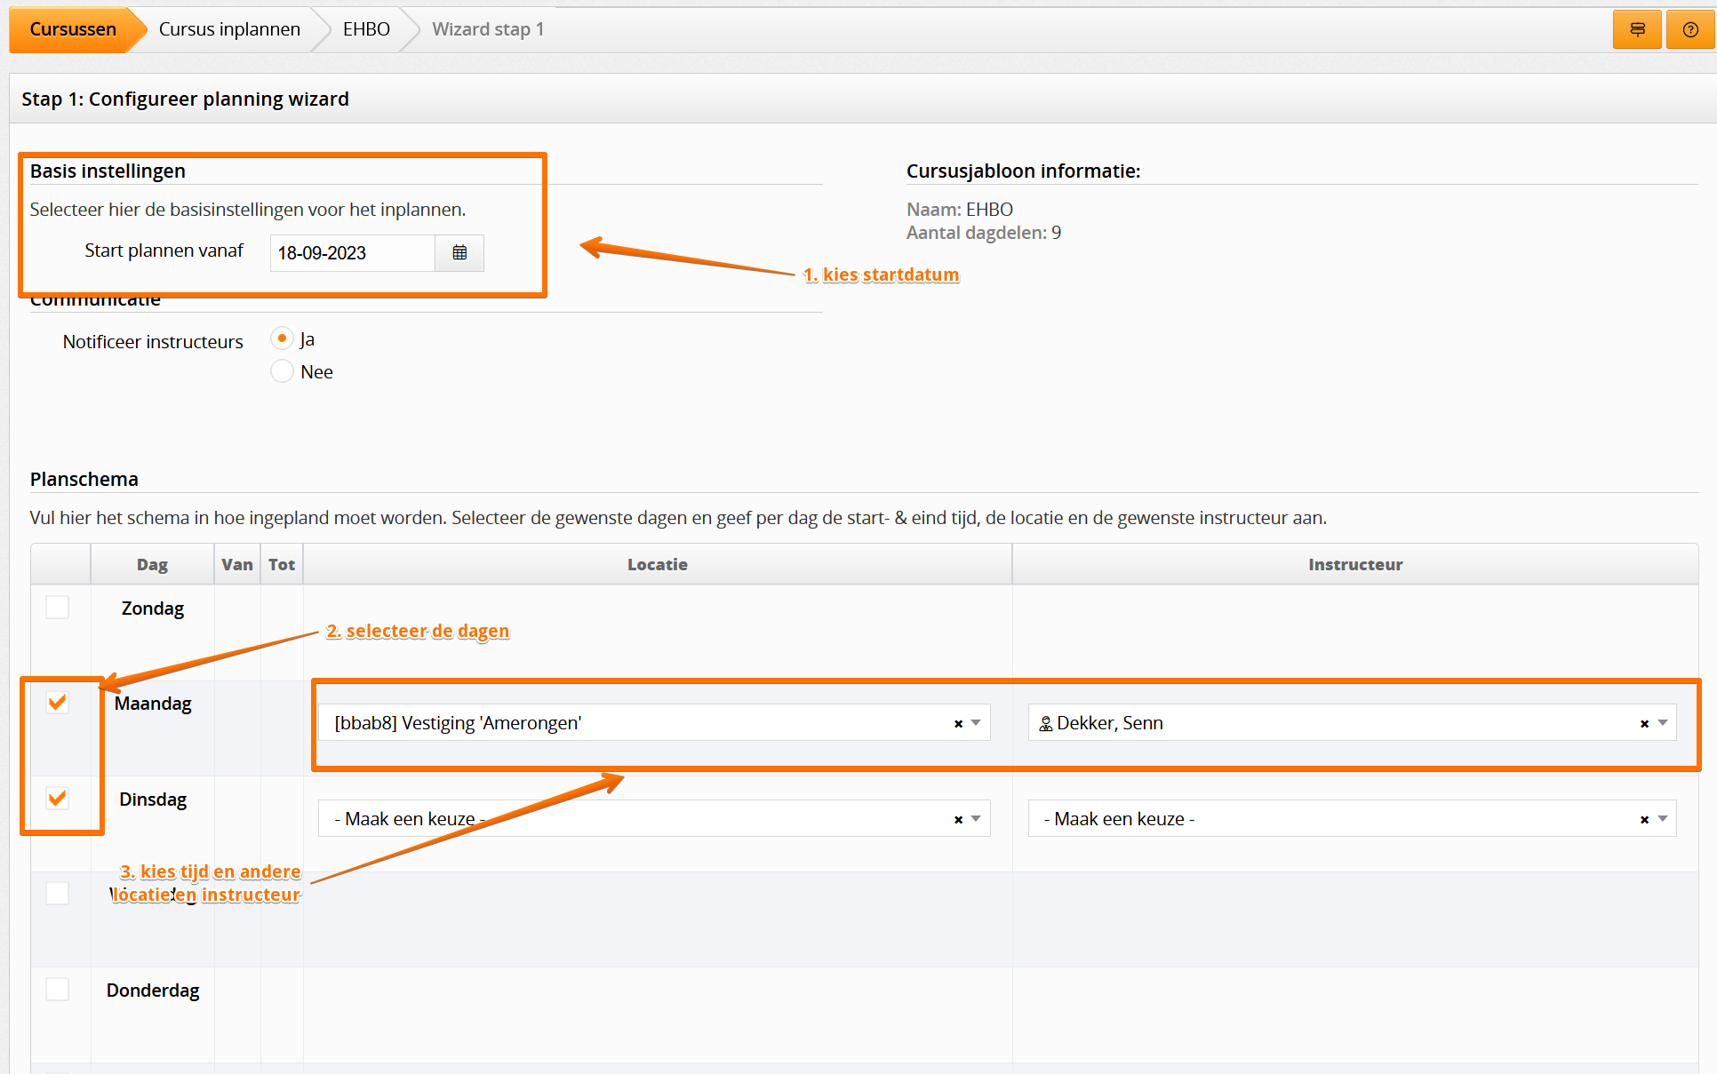Open the Dinsdag instructor dropdown
Viewport: 1717px width, 1074px height.
point(1333,819)
